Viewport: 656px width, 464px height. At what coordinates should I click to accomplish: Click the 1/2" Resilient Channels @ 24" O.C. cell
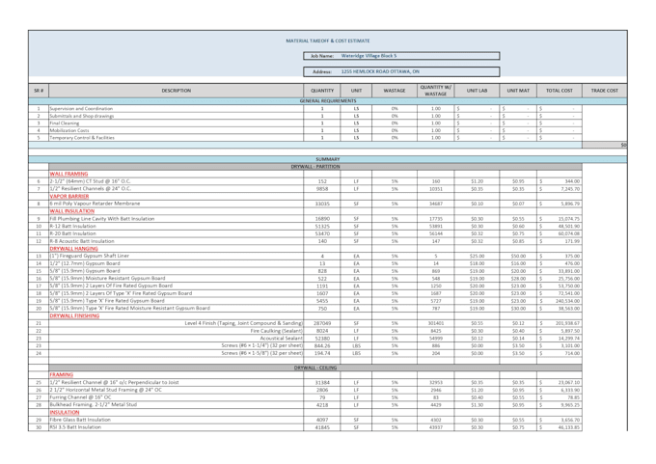177,189
